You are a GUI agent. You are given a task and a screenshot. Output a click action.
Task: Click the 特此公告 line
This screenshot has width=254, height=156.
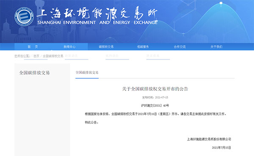(x=91, y=122)
